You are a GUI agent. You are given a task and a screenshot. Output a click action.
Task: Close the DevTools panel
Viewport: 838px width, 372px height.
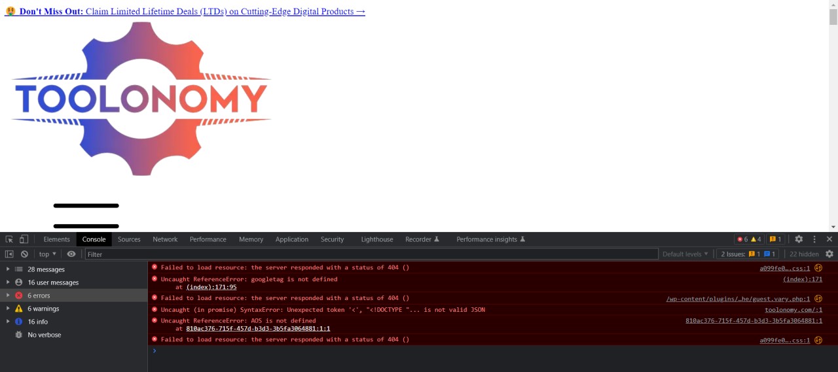829,239
